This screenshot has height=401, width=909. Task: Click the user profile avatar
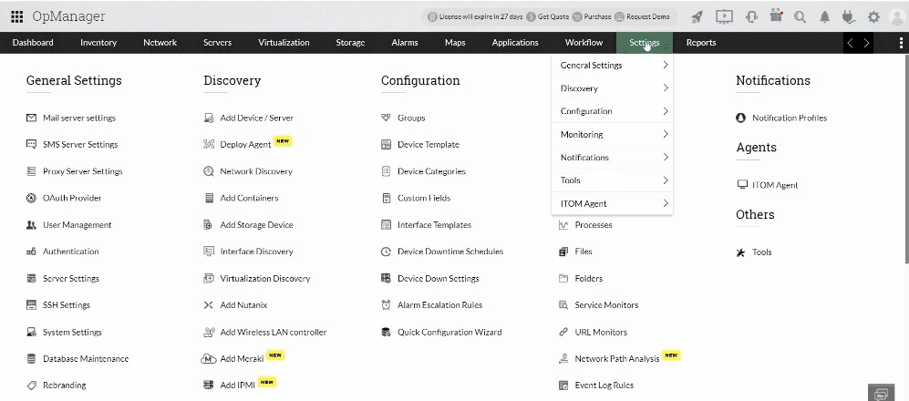pyautogui.click(x=896, y=16)
